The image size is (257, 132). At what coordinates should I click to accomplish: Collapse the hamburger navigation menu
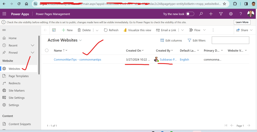[x=4, y=30]
